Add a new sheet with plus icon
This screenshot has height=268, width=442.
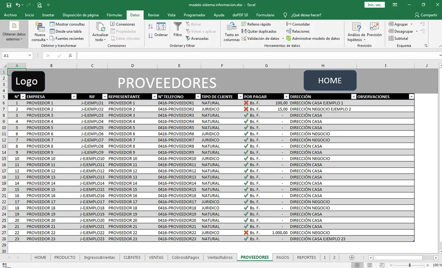352,258
